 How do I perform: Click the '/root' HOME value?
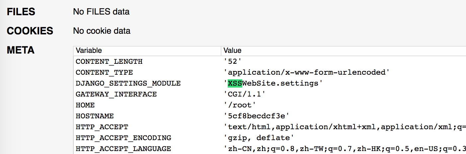pos(240,105)
